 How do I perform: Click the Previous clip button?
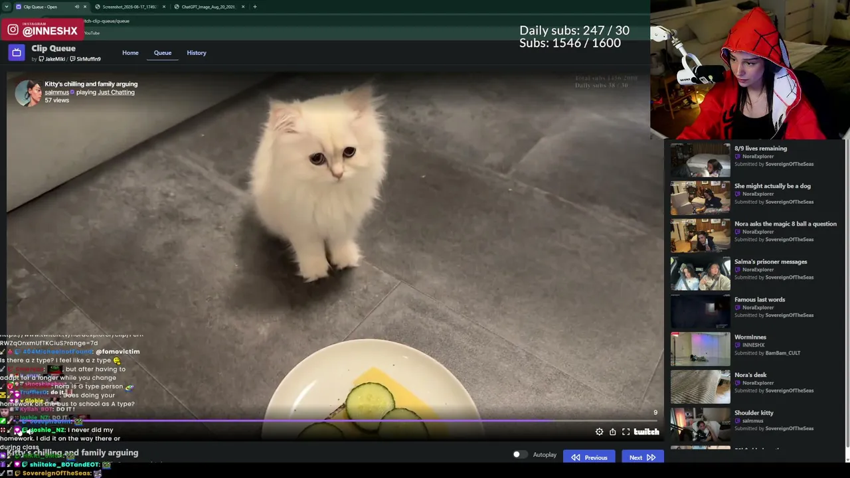point(589,457)
